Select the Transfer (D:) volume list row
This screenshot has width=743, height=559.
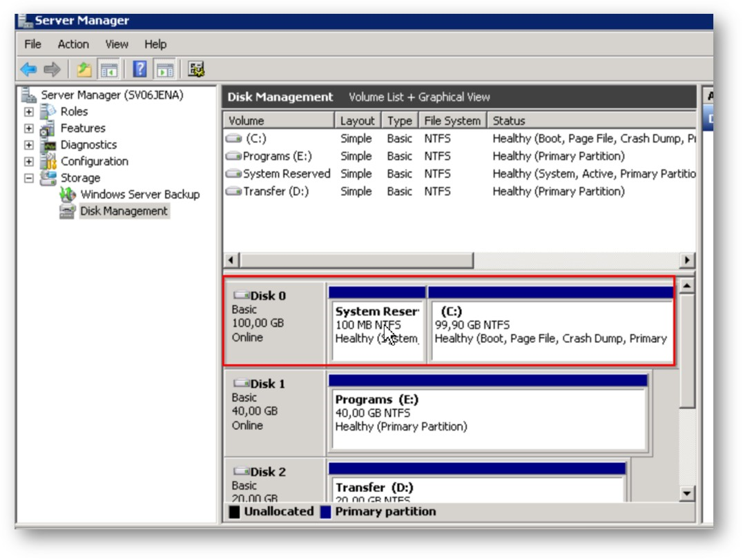point(459,191)
